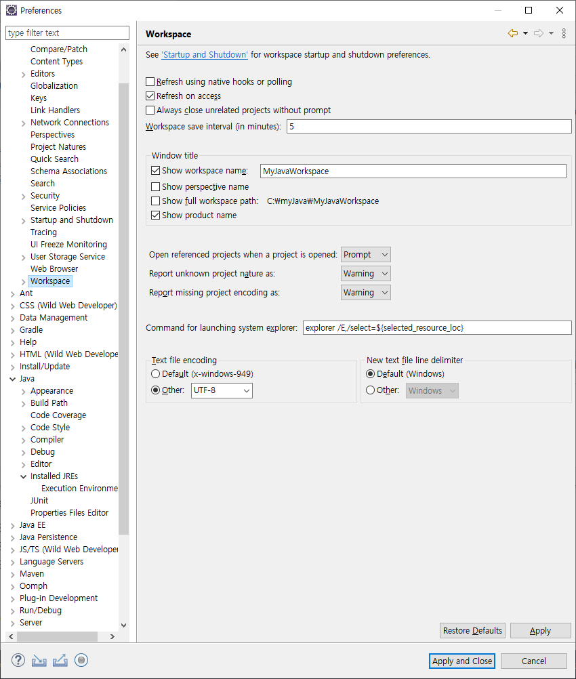576x679 pixels.
Task: Open the back history dropdown arrow
Action: (x=525, y=33)
